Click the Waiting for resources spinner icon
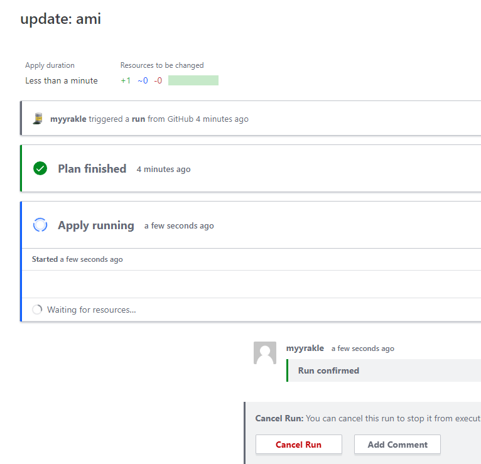This screenshot has height=464, width=481. coord(37,310)
